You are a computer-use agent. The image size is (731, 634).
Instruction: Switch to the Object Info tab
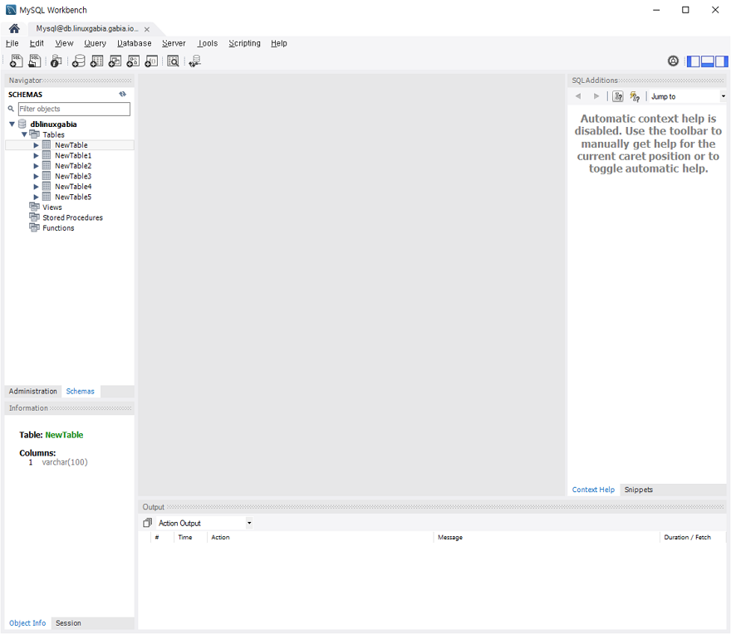27,623
